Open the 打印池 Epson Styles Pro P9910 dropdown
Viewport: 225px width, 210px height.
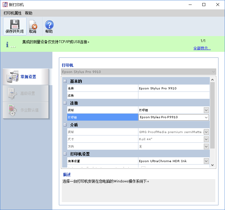[x=206, y=117]
